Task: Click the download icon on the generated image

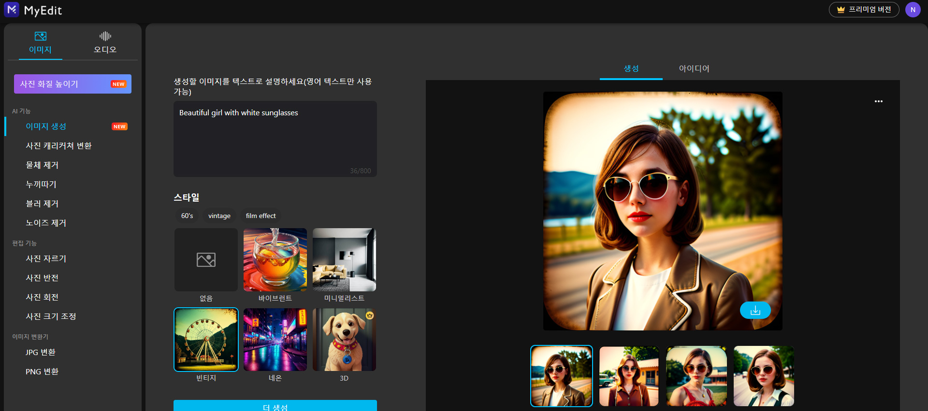Action: 755,310
